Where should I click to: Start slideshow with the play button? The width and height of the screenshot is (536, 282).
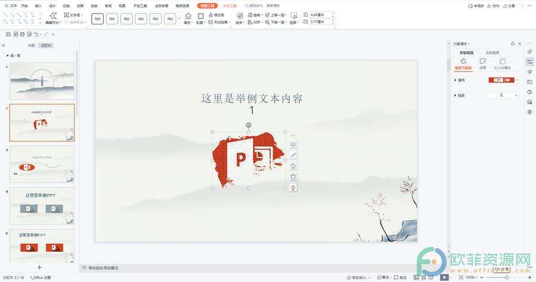[x=444, y=277]
